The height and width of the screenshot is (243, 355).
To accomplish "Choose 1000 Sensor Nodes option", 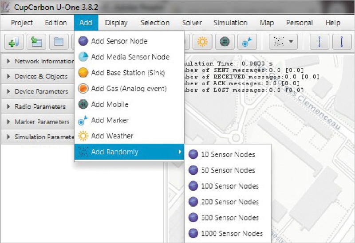I will pyautogui.click(x=231, y=234).
